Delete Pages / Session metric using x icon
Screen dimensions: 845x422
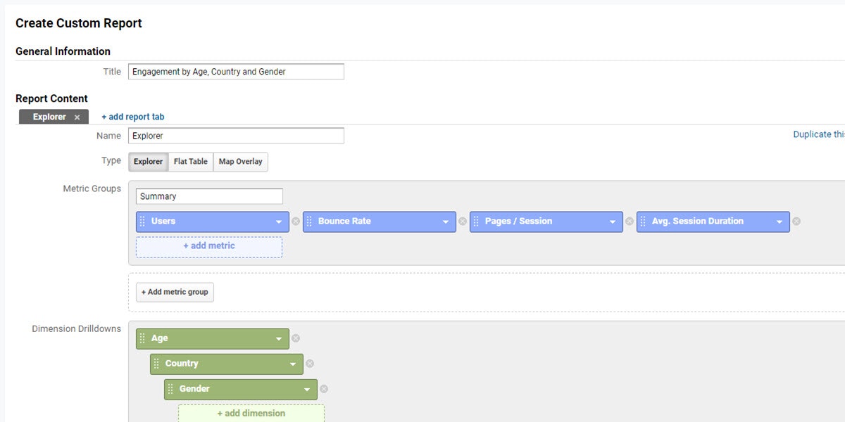click(x=630, y=222)
